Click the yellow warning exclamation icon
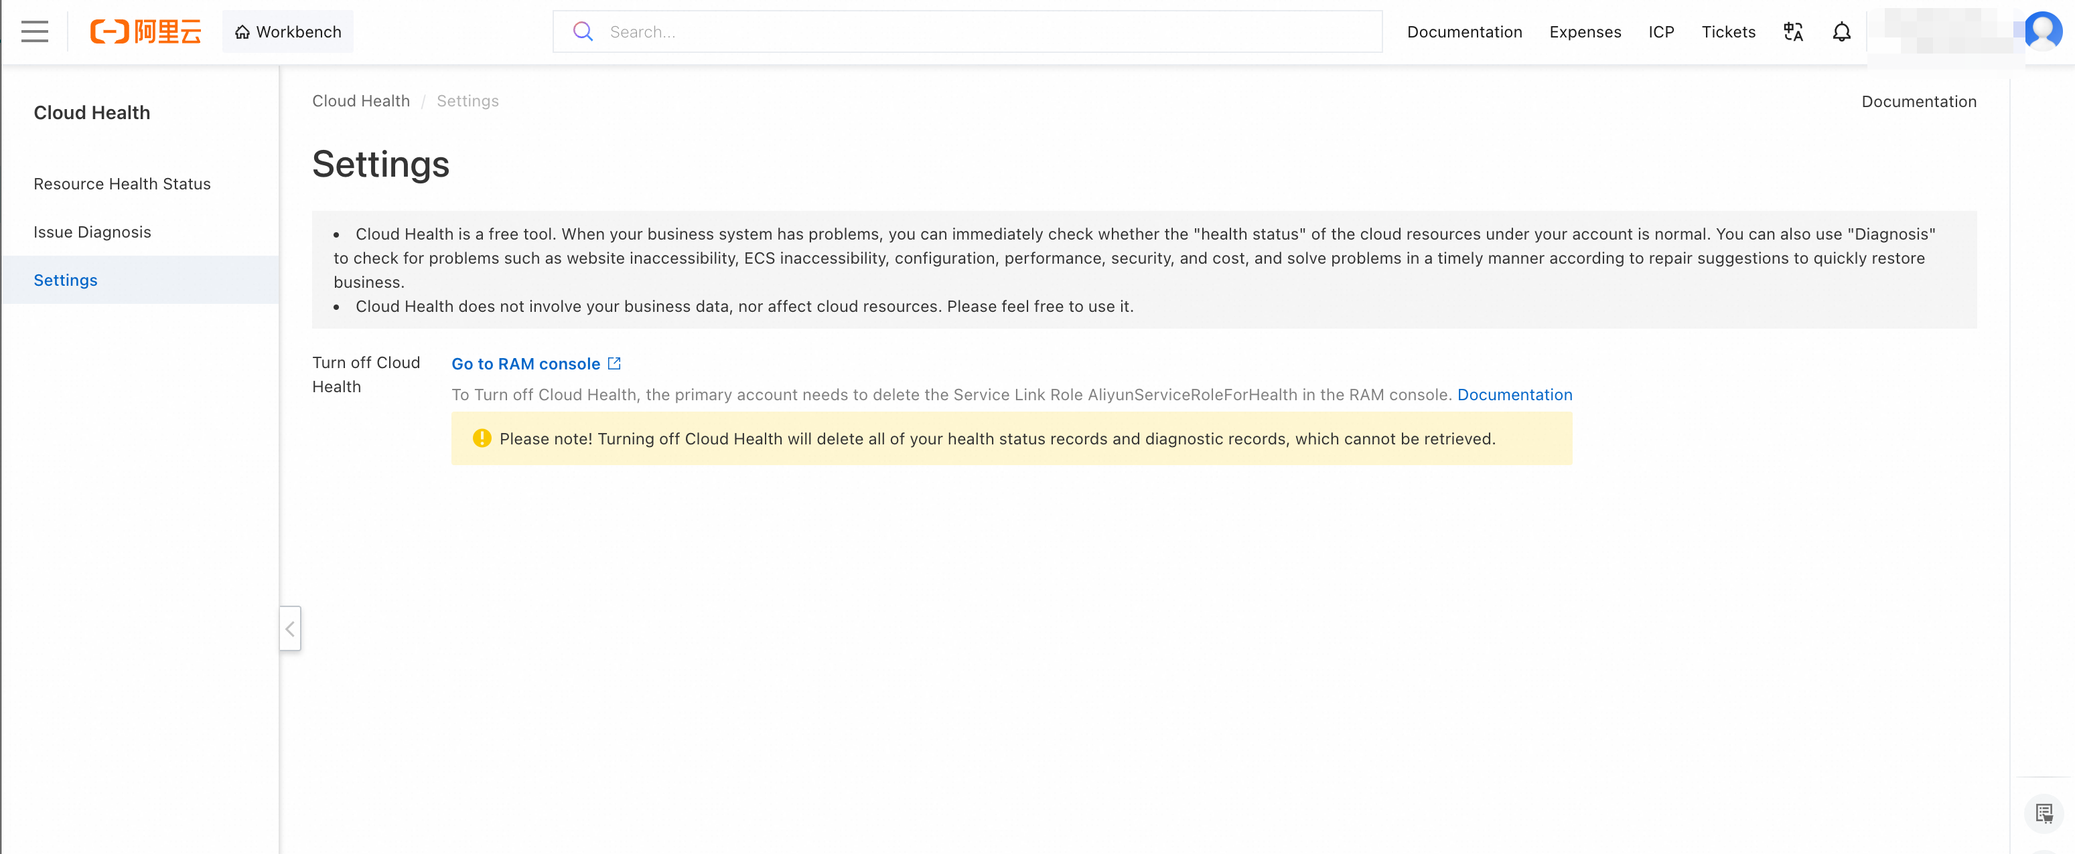The image size is (2075, 854). (482, 438)
